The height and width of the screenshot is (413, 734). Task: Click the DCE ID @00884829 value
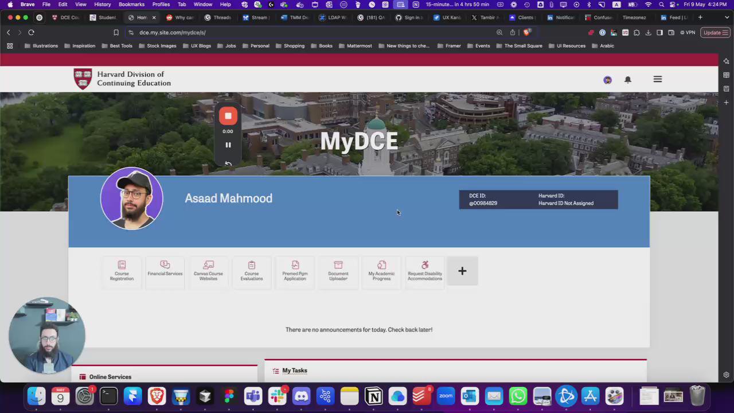[483, 203]
